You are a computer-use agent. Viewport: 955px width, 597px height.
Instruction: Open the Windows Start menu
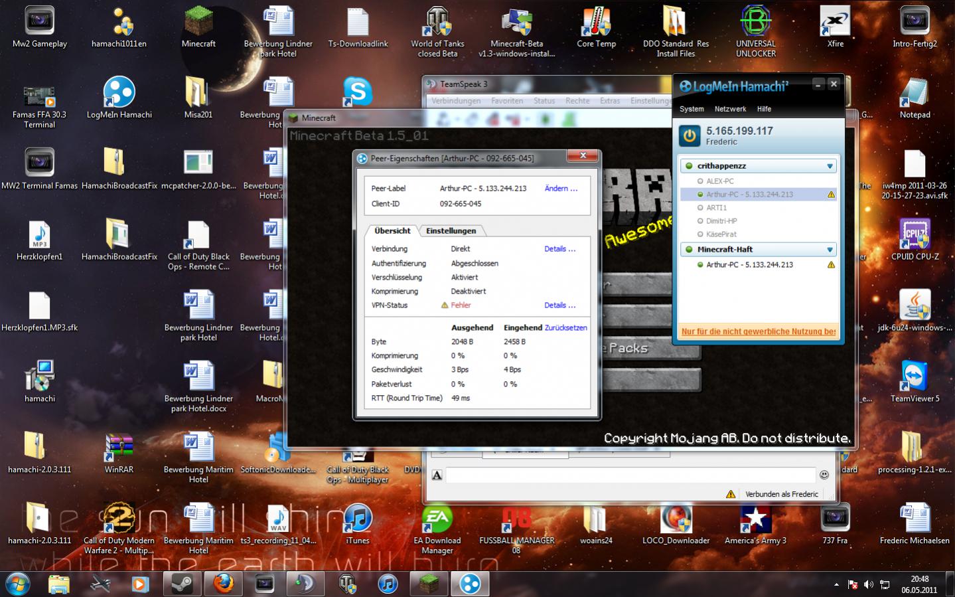18,584
